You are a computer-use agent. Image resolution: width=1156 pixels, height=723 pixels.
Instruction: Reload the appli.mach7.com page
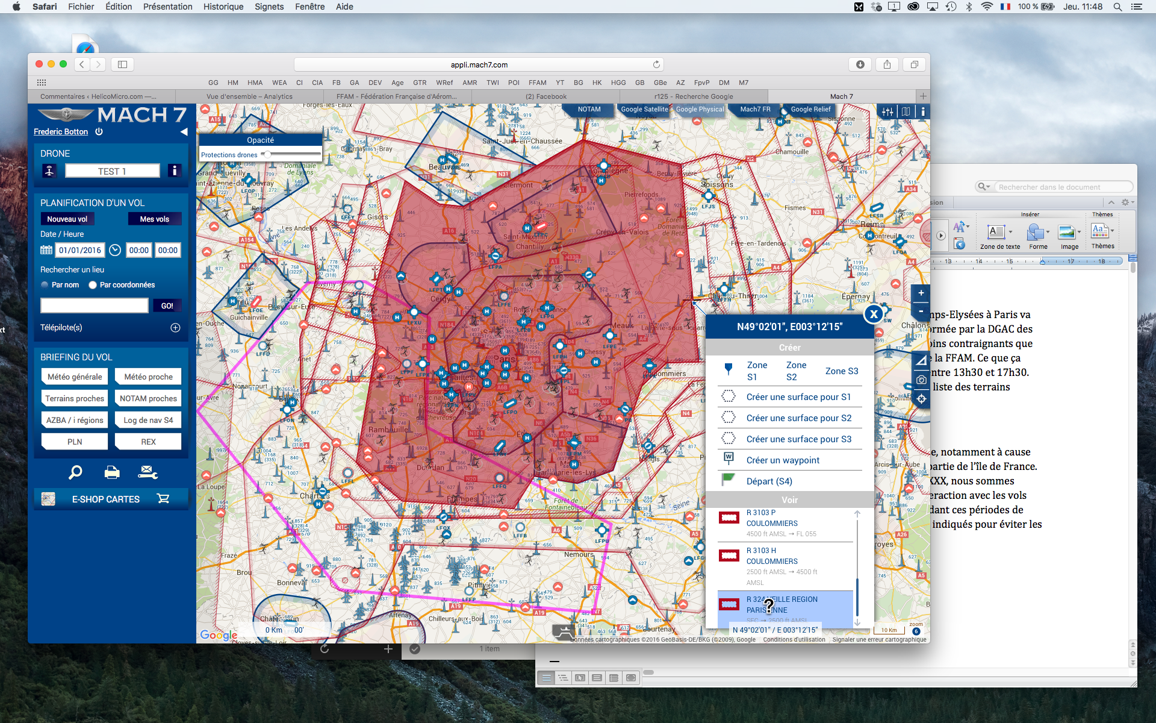[656, 64]
